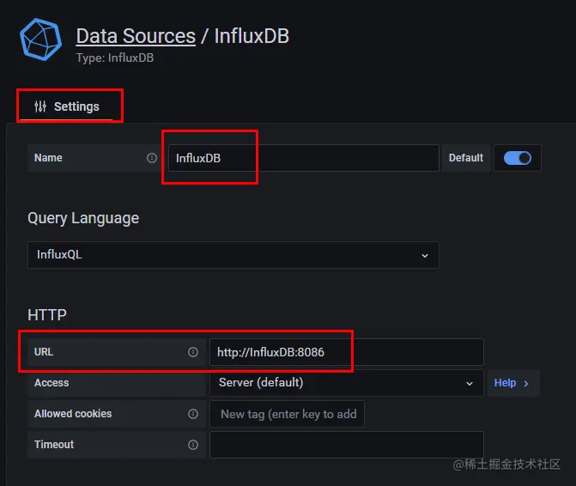Click the 'InfluxDB' title in page header
The image size is (576, 486).
coord(252,36)
